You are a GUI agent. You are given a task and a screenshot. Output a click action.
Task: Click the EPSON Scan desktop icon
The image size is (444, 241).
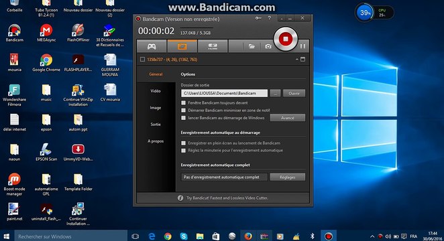[46, 152]
